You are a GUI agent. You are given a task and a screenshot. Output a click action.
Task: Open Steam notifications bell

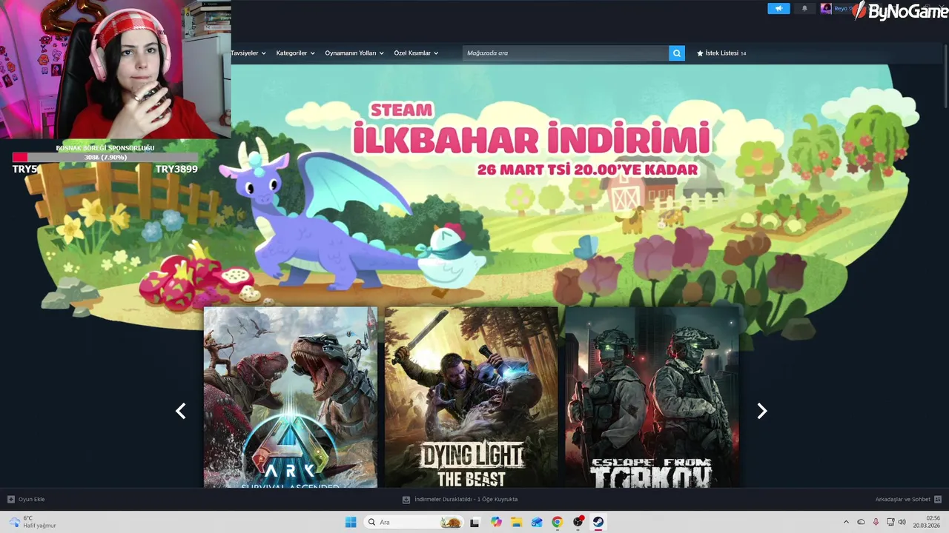coord(804,9)
